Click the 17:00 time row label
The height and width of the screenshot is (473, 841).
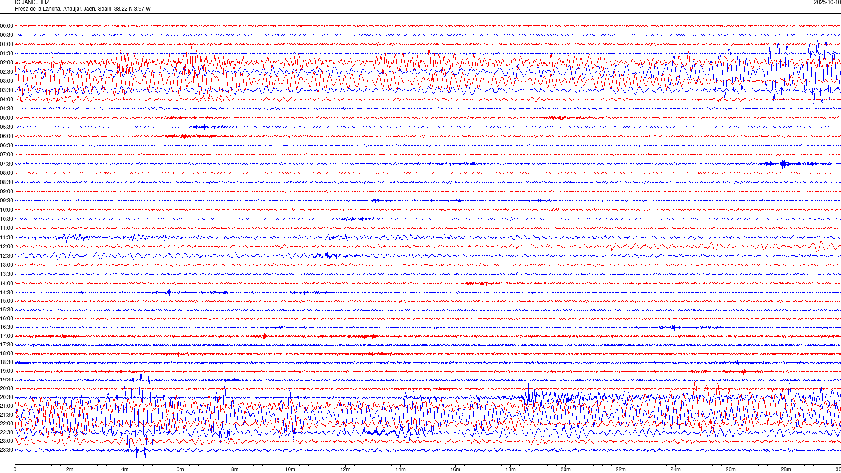tap(7, 336)
